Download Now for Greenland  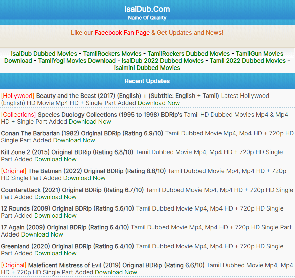tap(55, 253)
